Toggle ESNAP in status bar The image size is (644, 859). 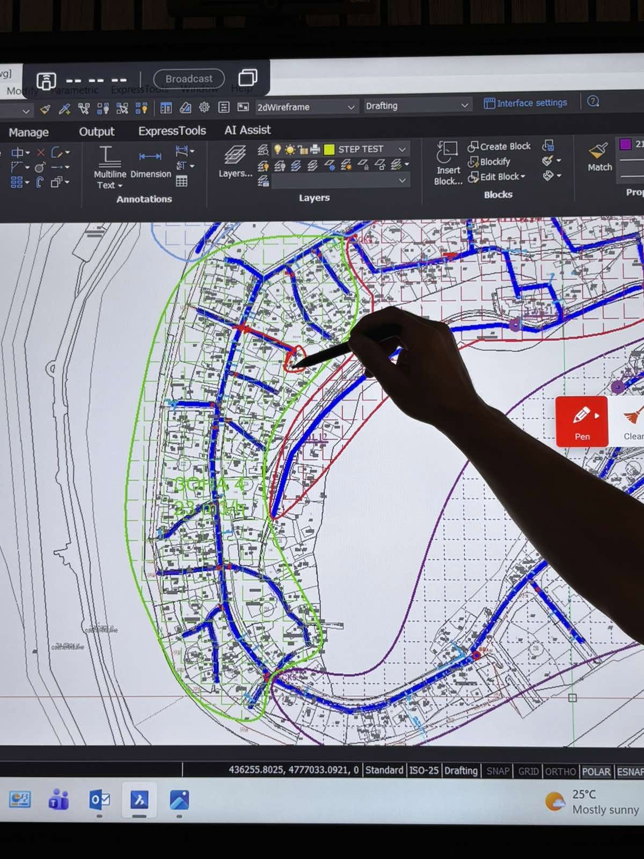point(630,771)
